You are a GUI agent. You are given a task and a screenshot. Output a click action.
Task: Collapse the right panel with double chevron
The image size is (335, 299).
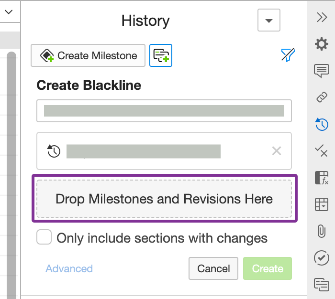(322, 17)
